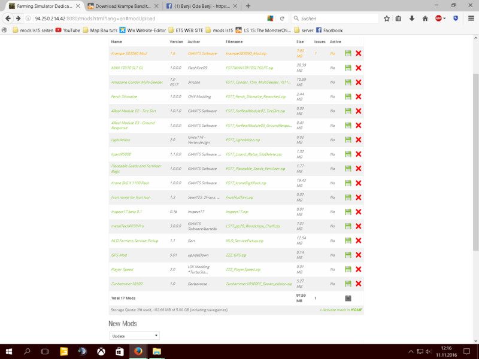Screen dimensions: 479x359
Task: Click the Activate mods in HOME link
Action: coord(340,310)
